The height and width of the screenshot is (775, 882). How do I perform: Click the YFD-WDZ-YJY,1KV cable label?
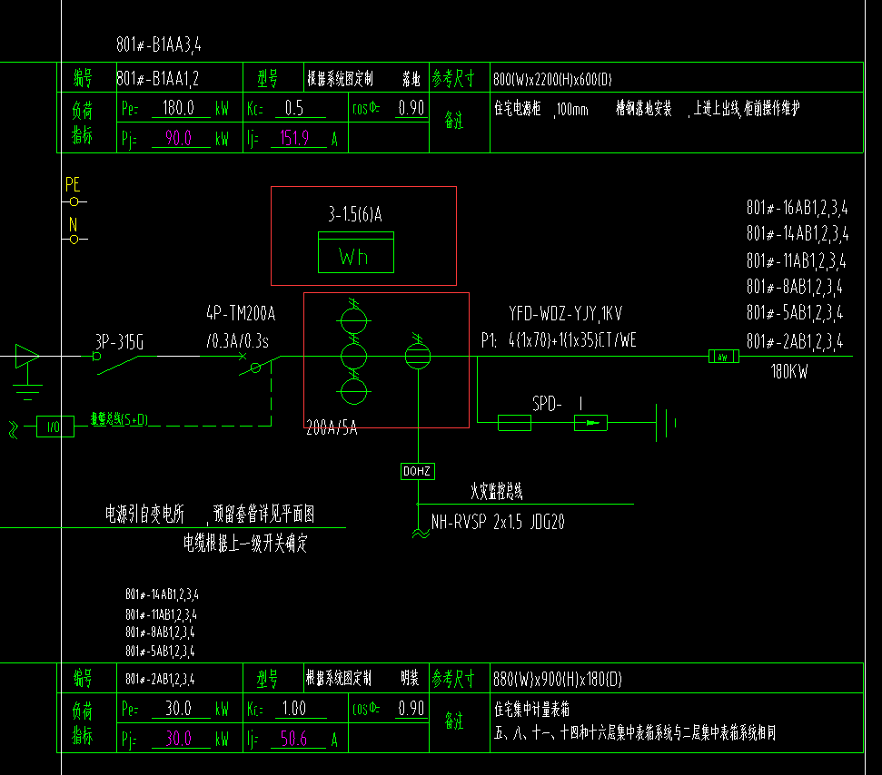click(565, 313)
